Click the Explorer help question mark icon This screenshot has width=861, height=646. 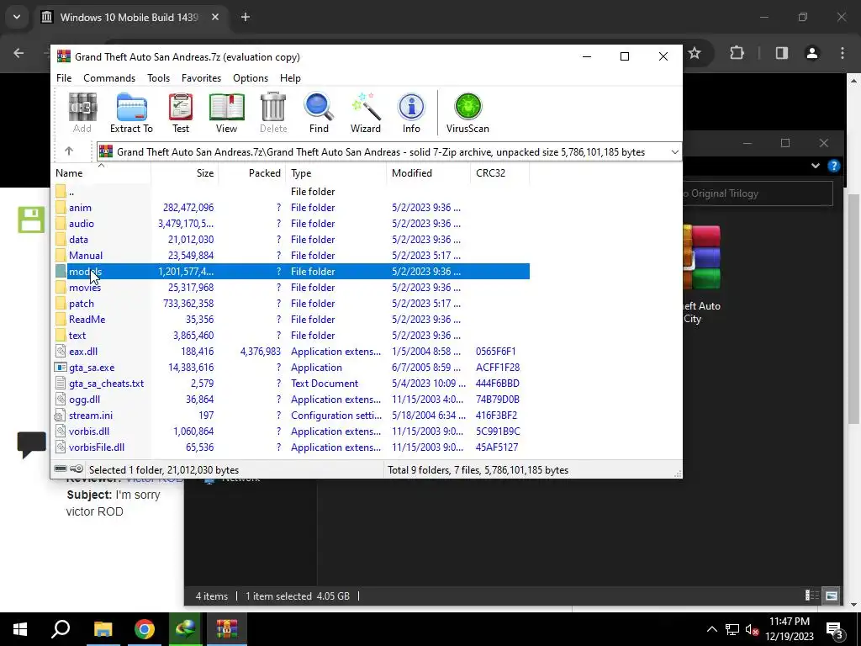833,166
